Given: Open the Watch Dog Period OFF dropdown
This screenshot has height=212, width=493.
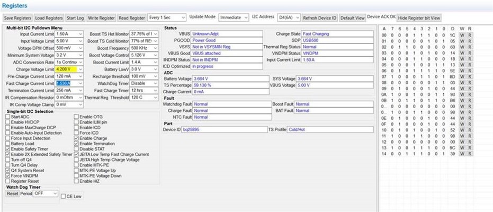Looking at the screenshot, I should click(x=46, y=193).
